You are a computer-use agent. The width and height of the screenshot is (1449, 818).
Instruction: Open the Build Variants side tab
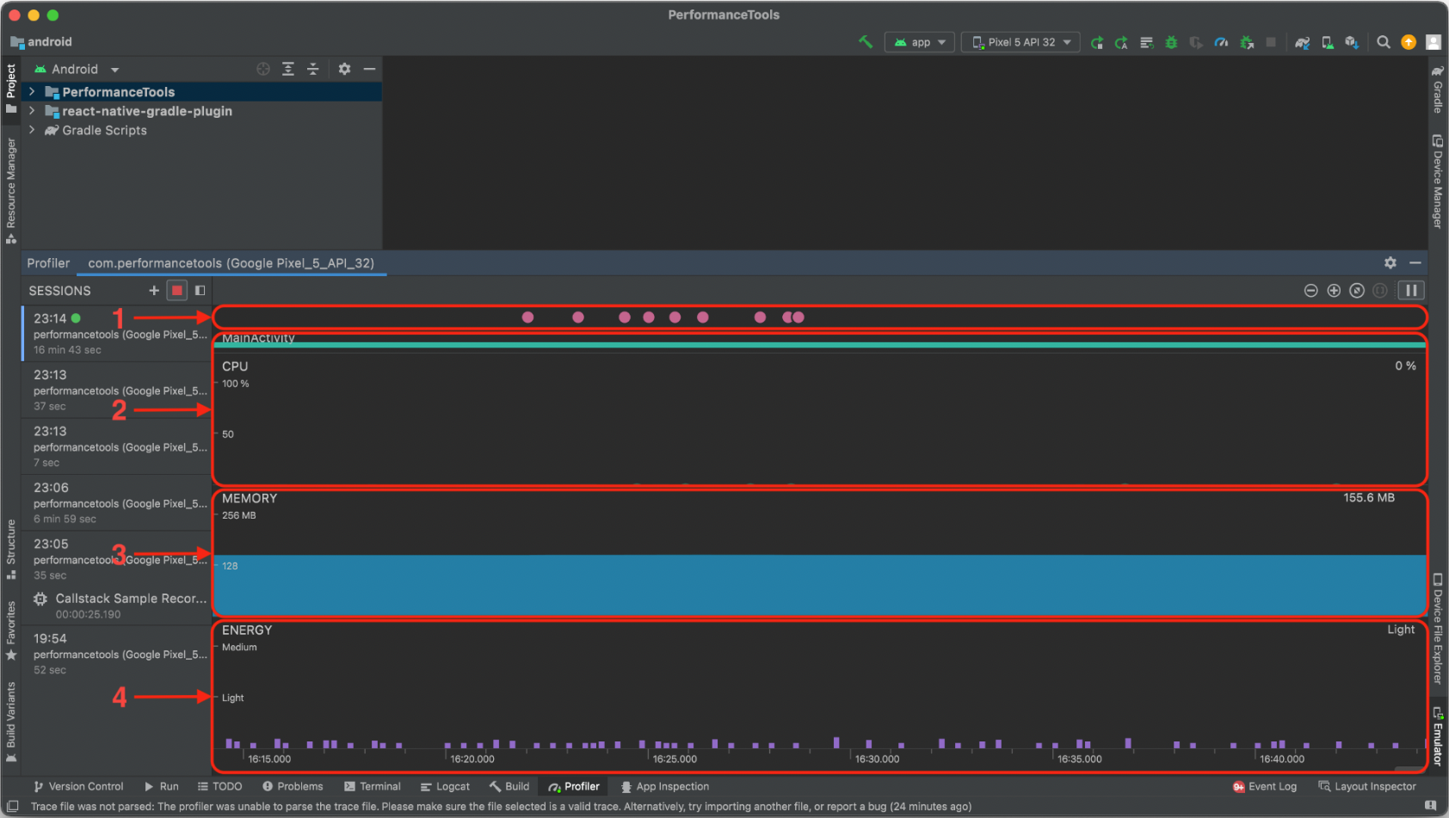tap(10, 721)
